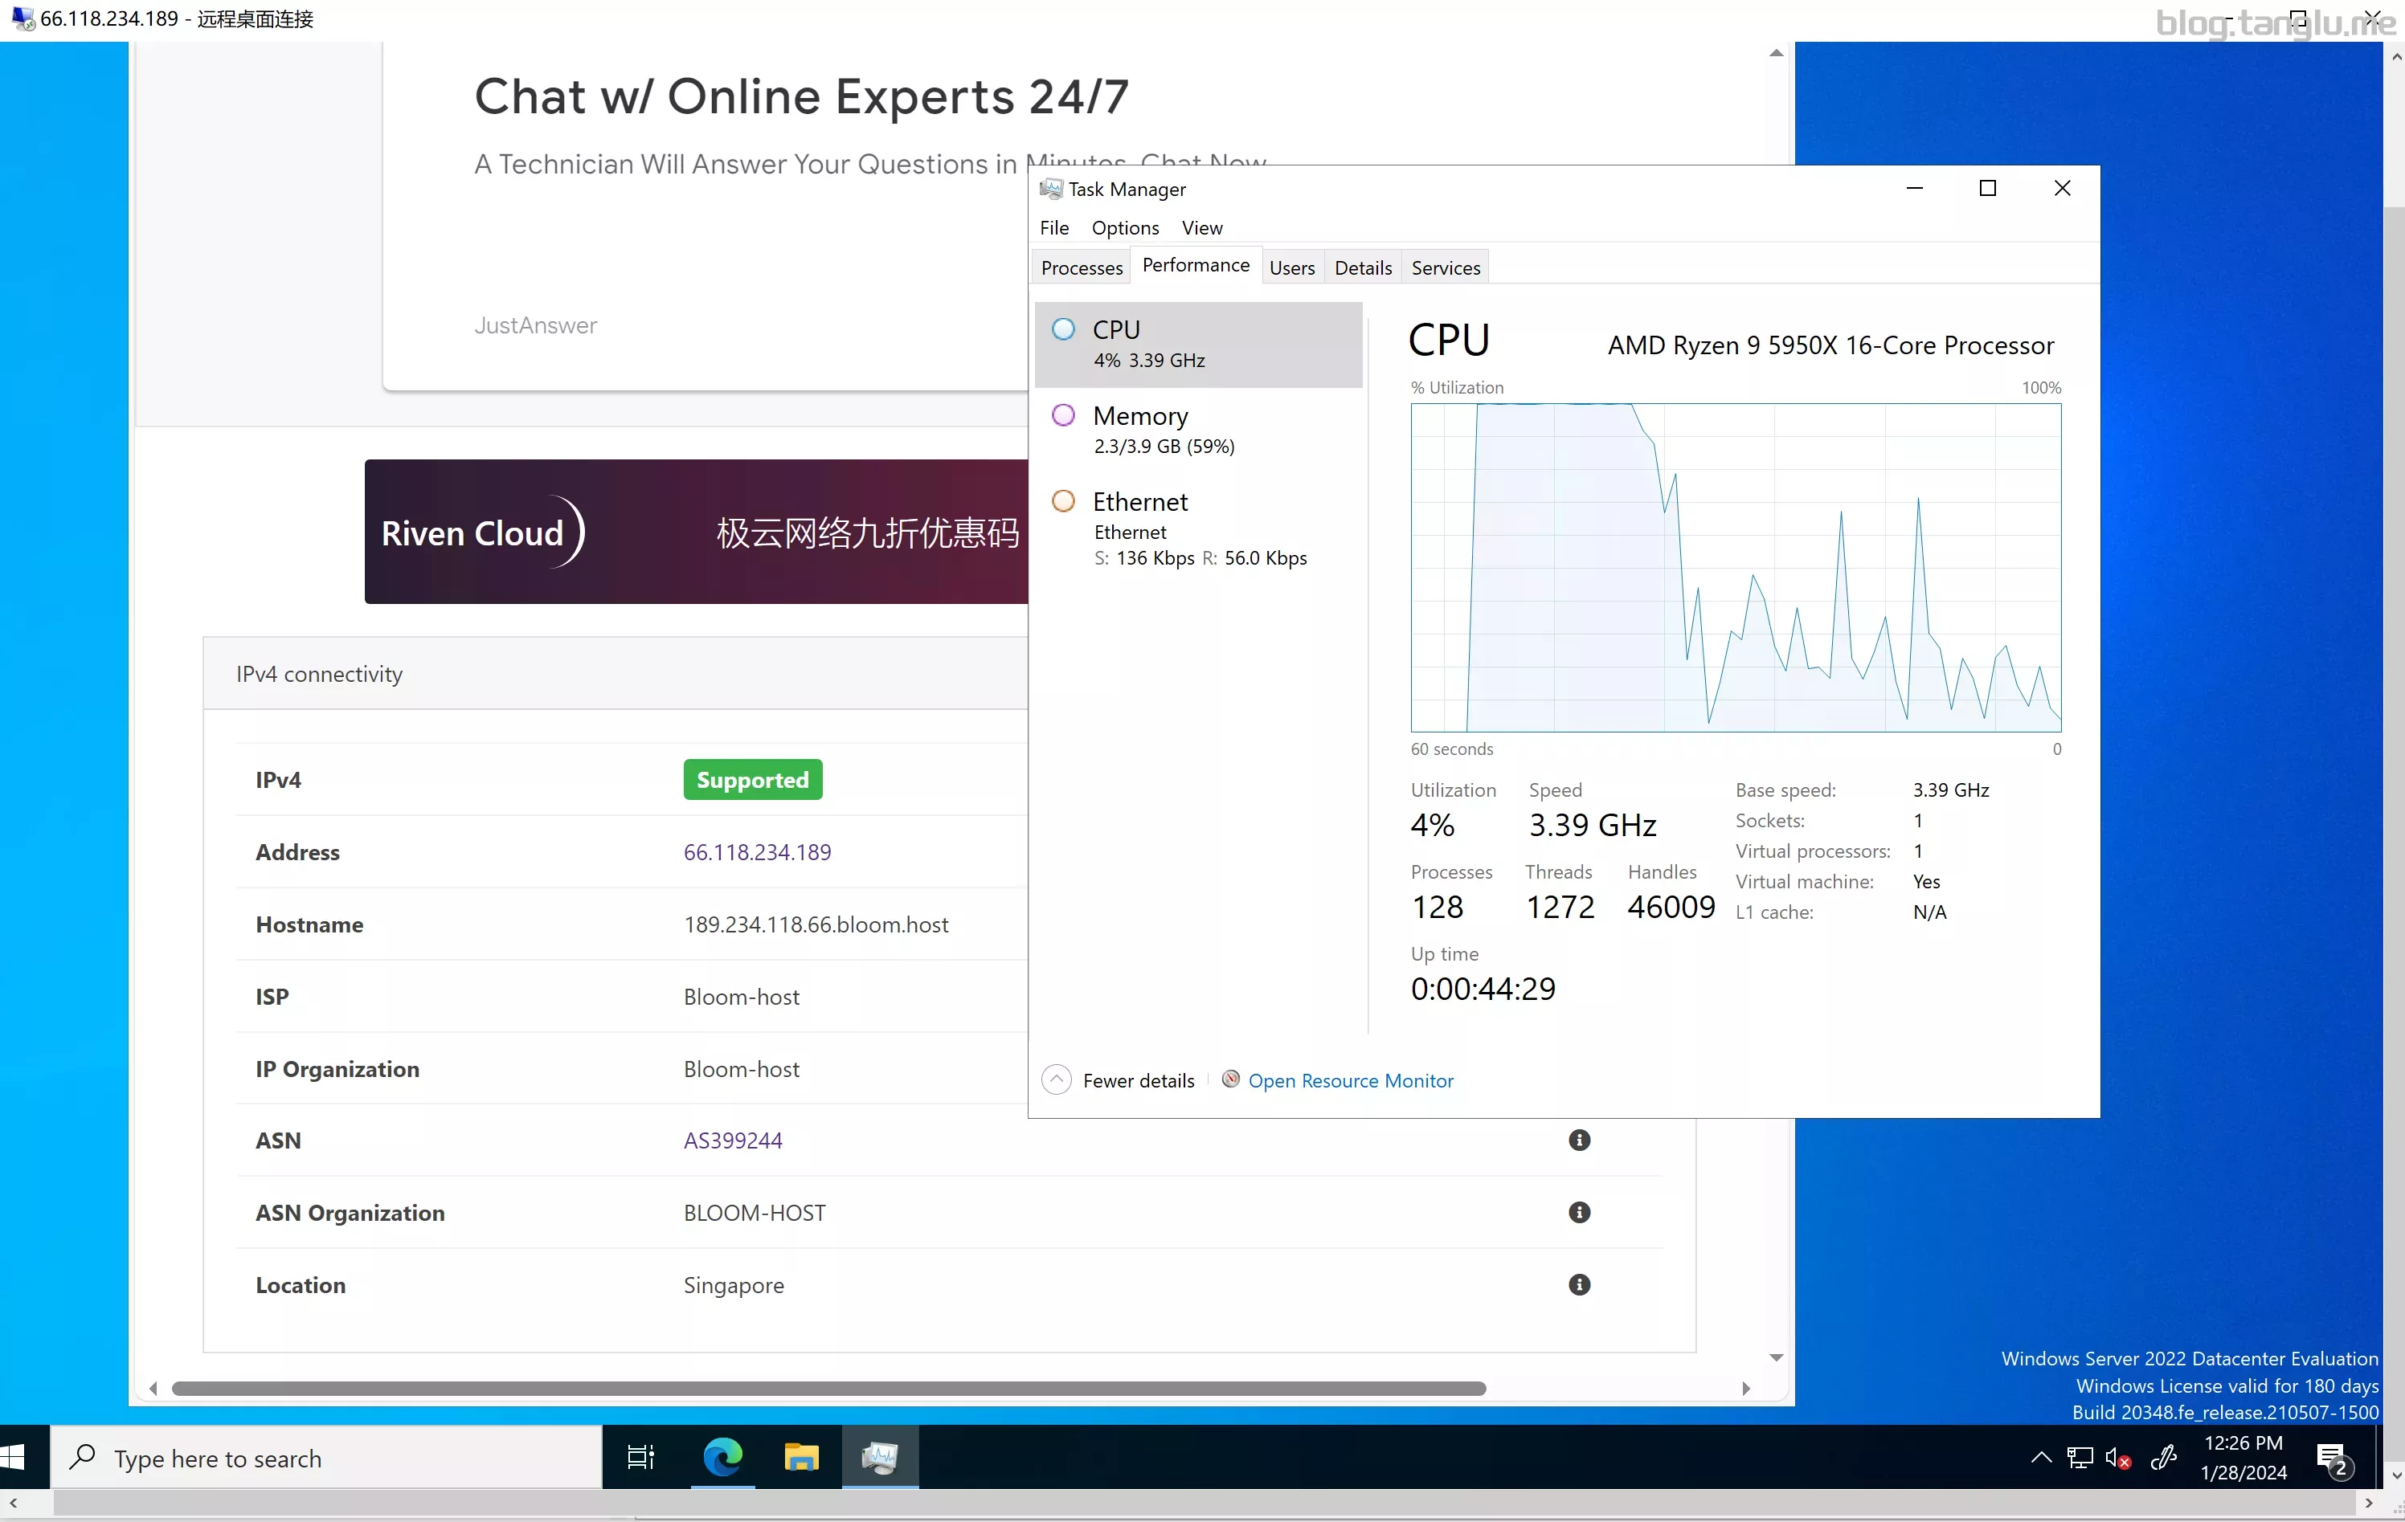The width and height of the screenshot is (2405, 1522).
Task: Open the network status tray icon
Action: [x=2080, y=1458]
